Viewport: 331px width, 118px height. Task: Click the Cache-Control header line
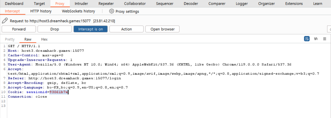(x=36, y=55)
